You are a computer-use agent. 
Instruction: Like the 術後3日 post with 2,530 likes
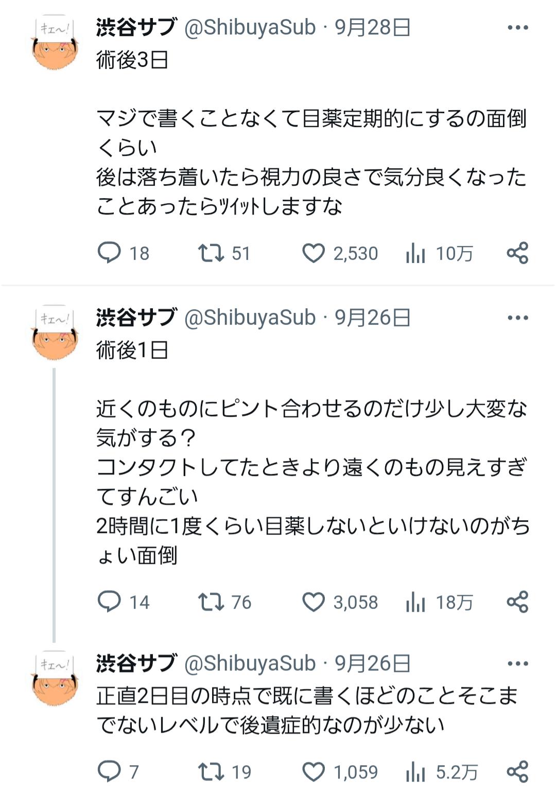tap(314, 253)
